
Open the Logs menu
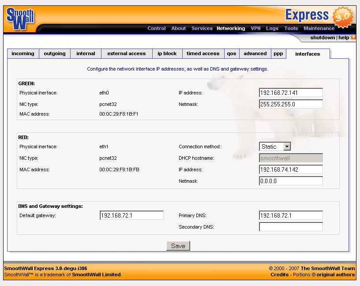point(272,28)
